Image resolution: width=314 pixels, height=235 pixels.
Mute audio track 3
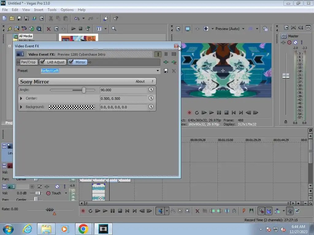(x=57, y=186)
